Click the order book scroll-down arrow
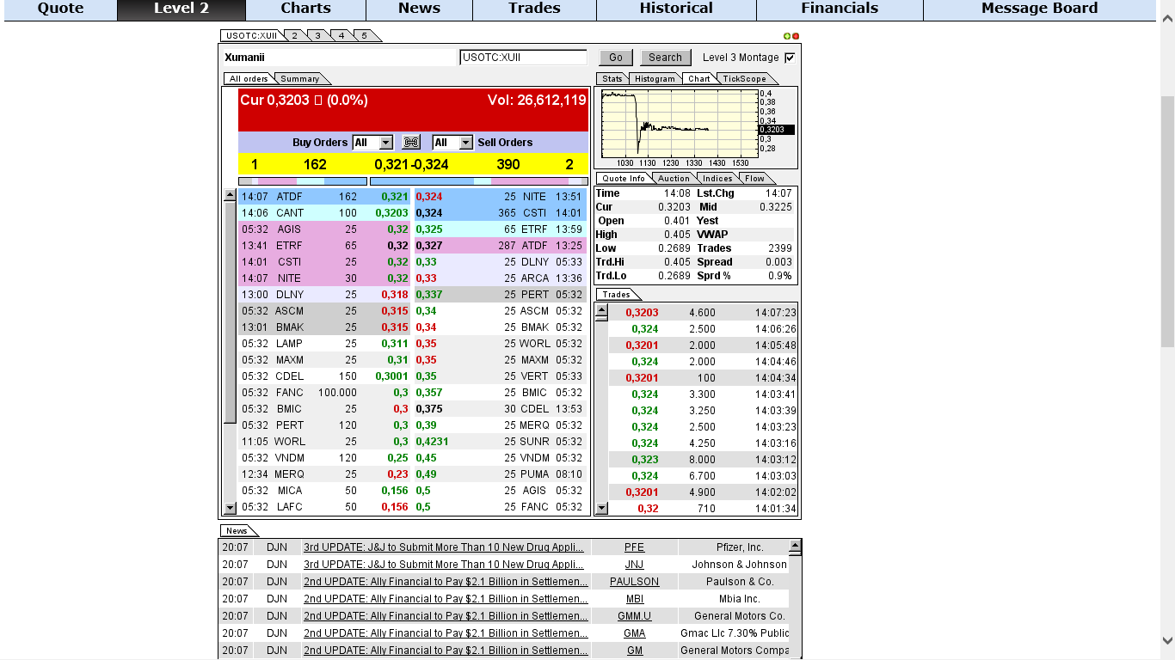The height and width of the screenshot is (660, 1175). [x=230, y=508]
